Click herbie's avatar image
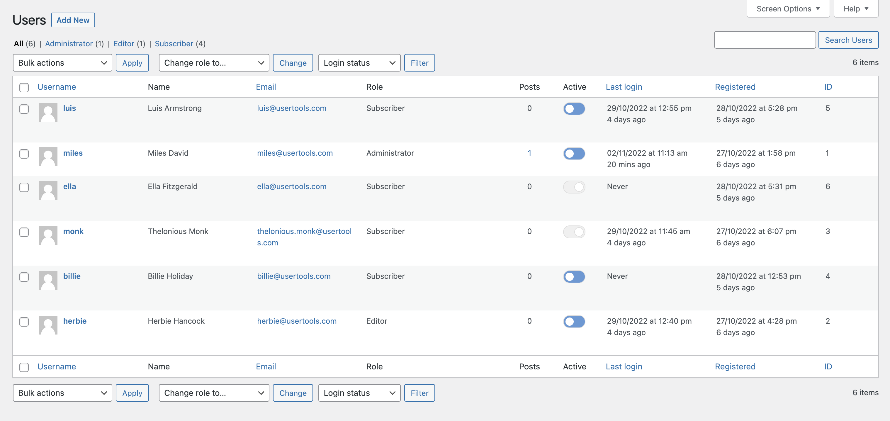 point(48,325)
